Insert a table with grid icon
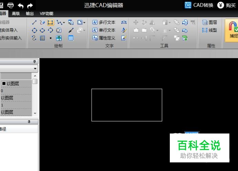Screen dimensions: 238x171 [71, 38]
